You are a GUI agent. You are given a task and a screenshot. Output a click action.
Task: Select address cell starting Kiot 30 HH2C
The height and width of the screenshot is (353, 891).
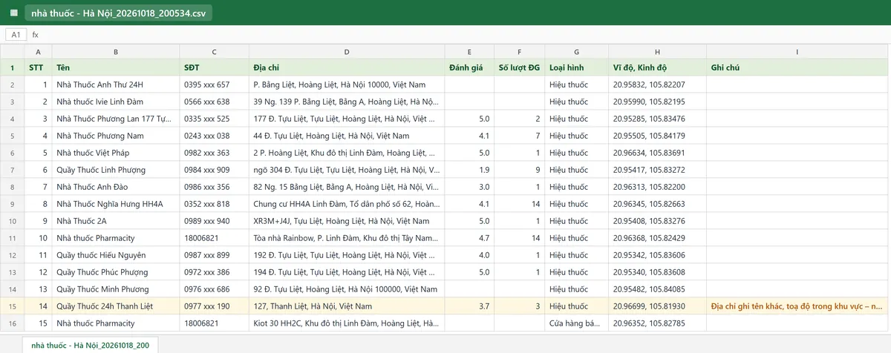coord(347,323)
